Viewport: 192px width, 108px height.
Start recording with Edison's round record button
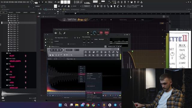[x=64, y=50]
